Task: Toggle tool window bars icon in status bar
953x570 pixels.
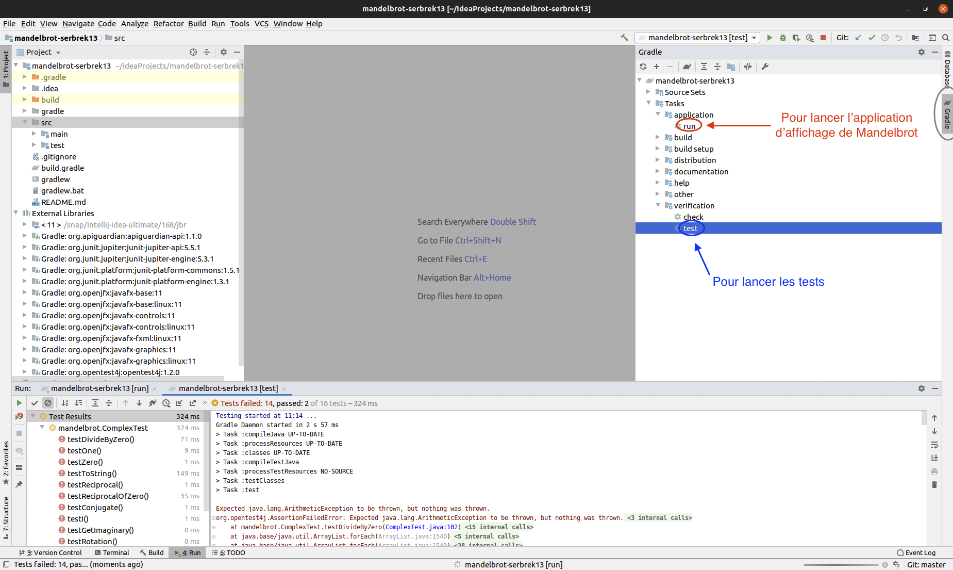Action: point(6,565)
